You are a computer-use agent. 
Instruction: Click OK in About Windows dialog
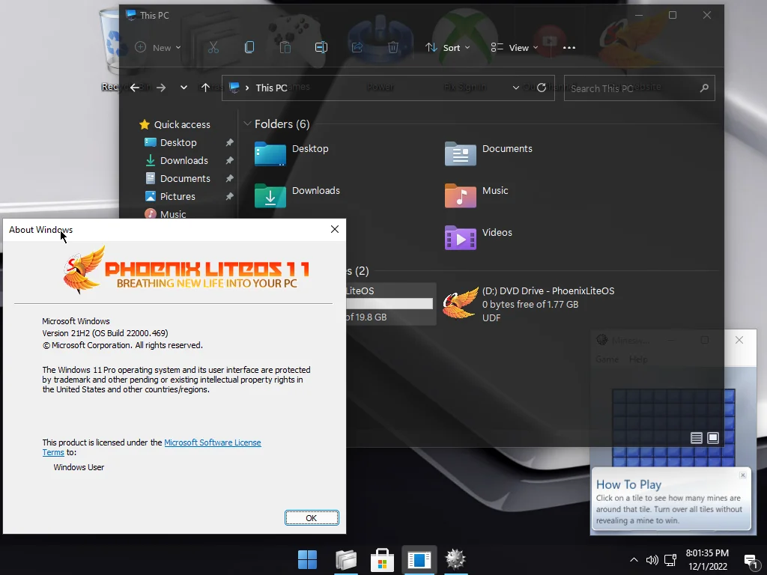click(x=312, y=518)
